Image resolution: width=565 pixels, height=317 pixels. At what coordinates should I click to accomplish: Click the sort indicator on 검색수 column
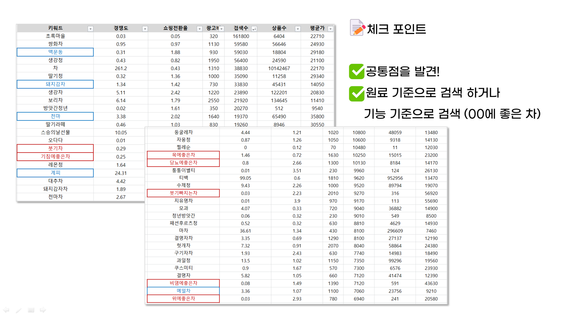click(x=254, y=28)
